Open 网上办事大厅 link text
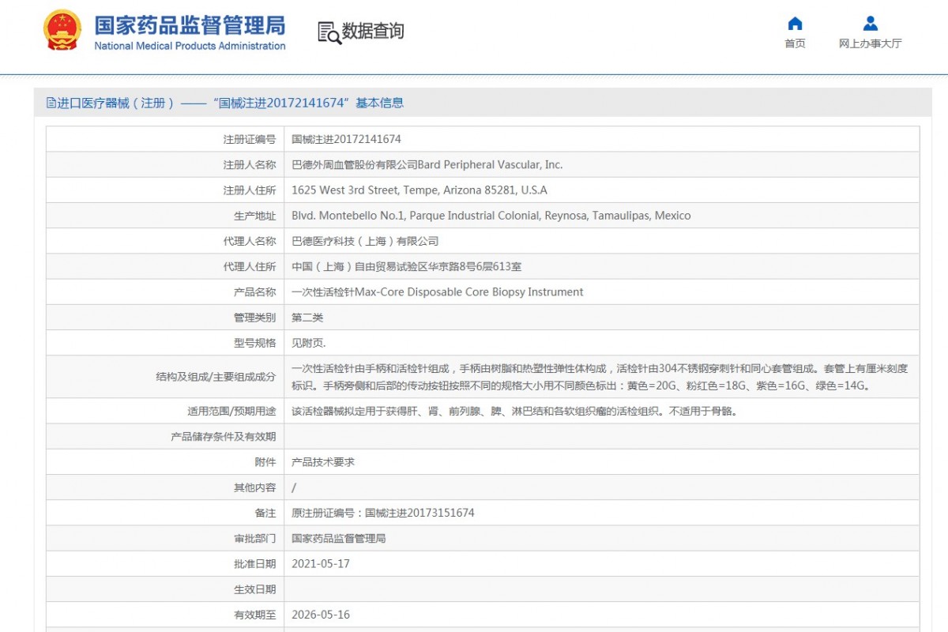Image resolution: width=948 pixels, height=632 pixels. click(870, 43)
